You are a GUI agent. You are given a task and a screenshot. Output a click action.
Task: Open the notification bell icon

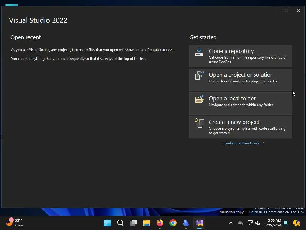coord(286,223)
